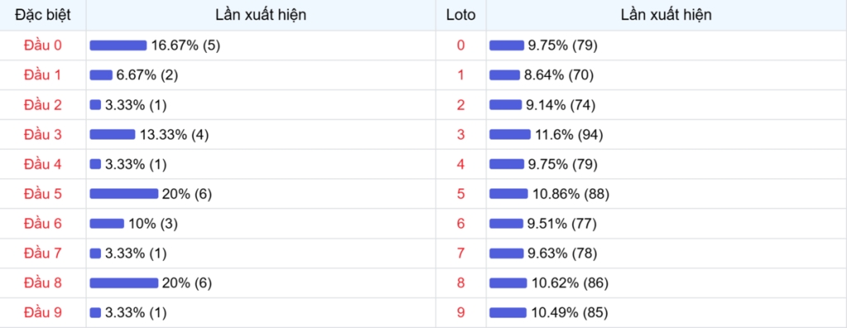847x328 pixels.
Task: Click the 10.86% (88) Loto bar
Action: [509, 193]
